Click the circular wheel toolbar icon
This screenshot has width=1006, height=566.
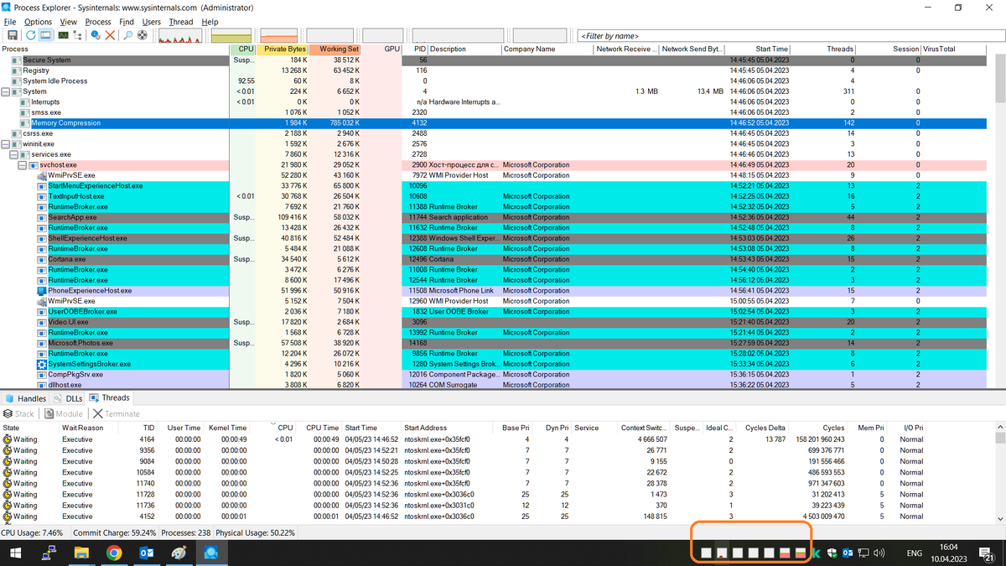tap(141, 35)
